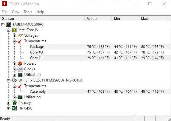This screenshot has height=121, width=171.
Task: Click the Max column header
Action: [152, 18]
